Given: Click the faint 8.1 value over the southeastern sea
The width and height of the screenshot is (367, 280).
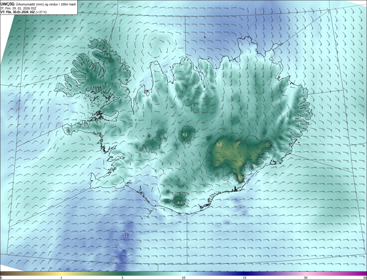Looking at the screenshot, I should [341, 207].
